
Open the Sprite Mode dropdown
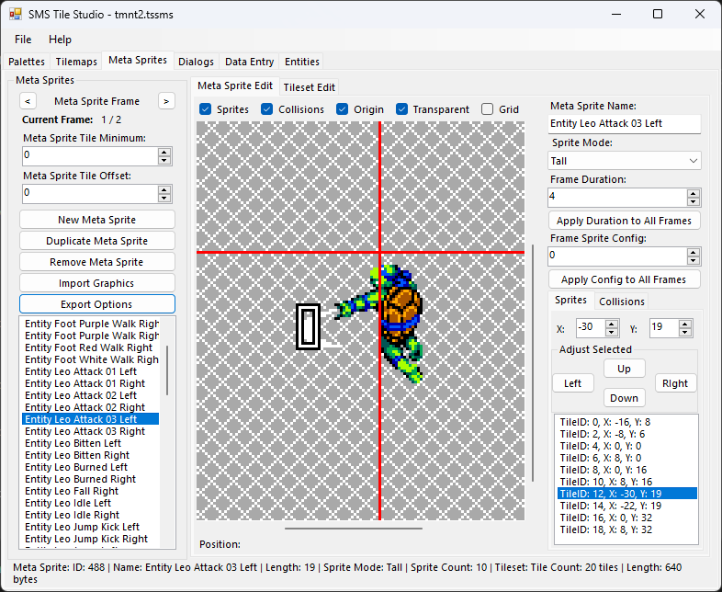click(625, 161)
